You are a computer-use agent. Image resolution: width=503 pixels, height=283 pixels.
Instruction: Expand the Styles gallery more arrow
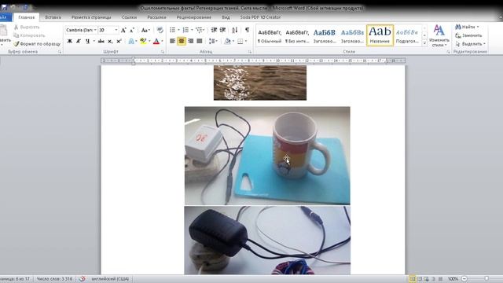(x=424, y=43)
